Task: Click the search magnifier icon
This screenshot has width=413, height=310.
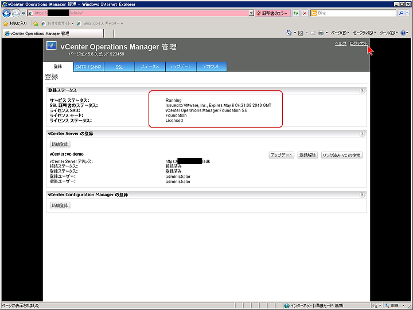Action: 400,13
